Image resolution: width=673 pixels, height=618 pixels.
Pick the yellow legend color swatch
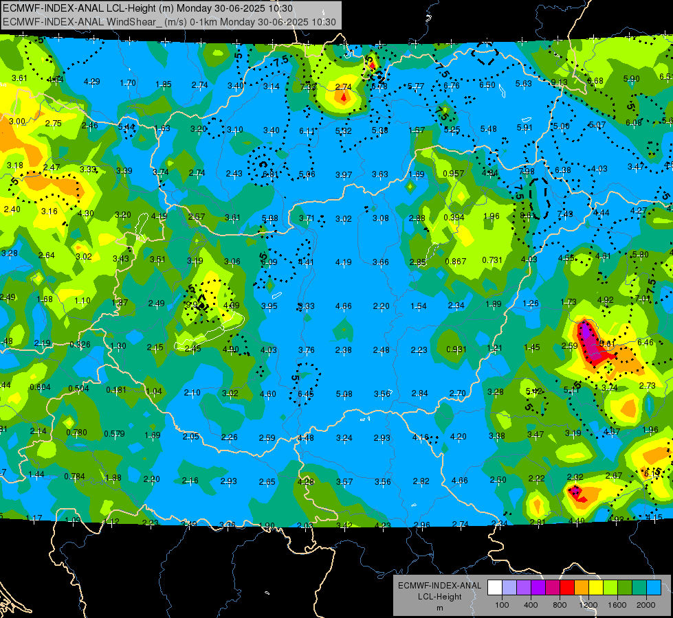point(596,588)
